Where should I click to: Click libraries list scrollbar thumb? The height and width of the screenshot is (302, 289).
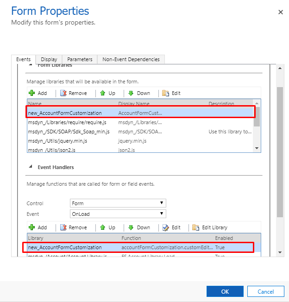pos(257,117)
